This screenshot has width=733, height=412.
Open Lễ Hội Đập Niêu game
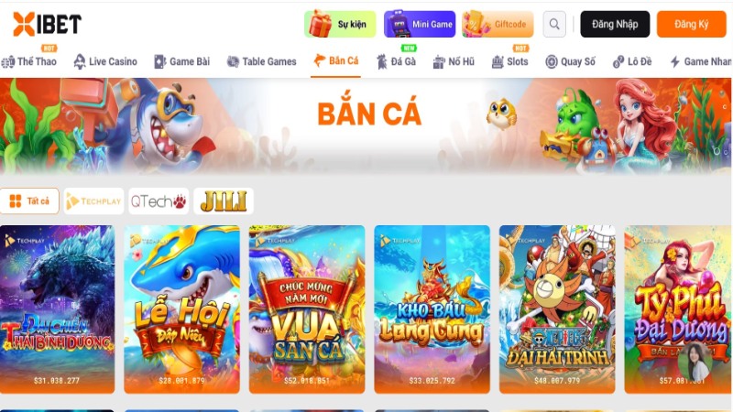[x=181, y=309]
